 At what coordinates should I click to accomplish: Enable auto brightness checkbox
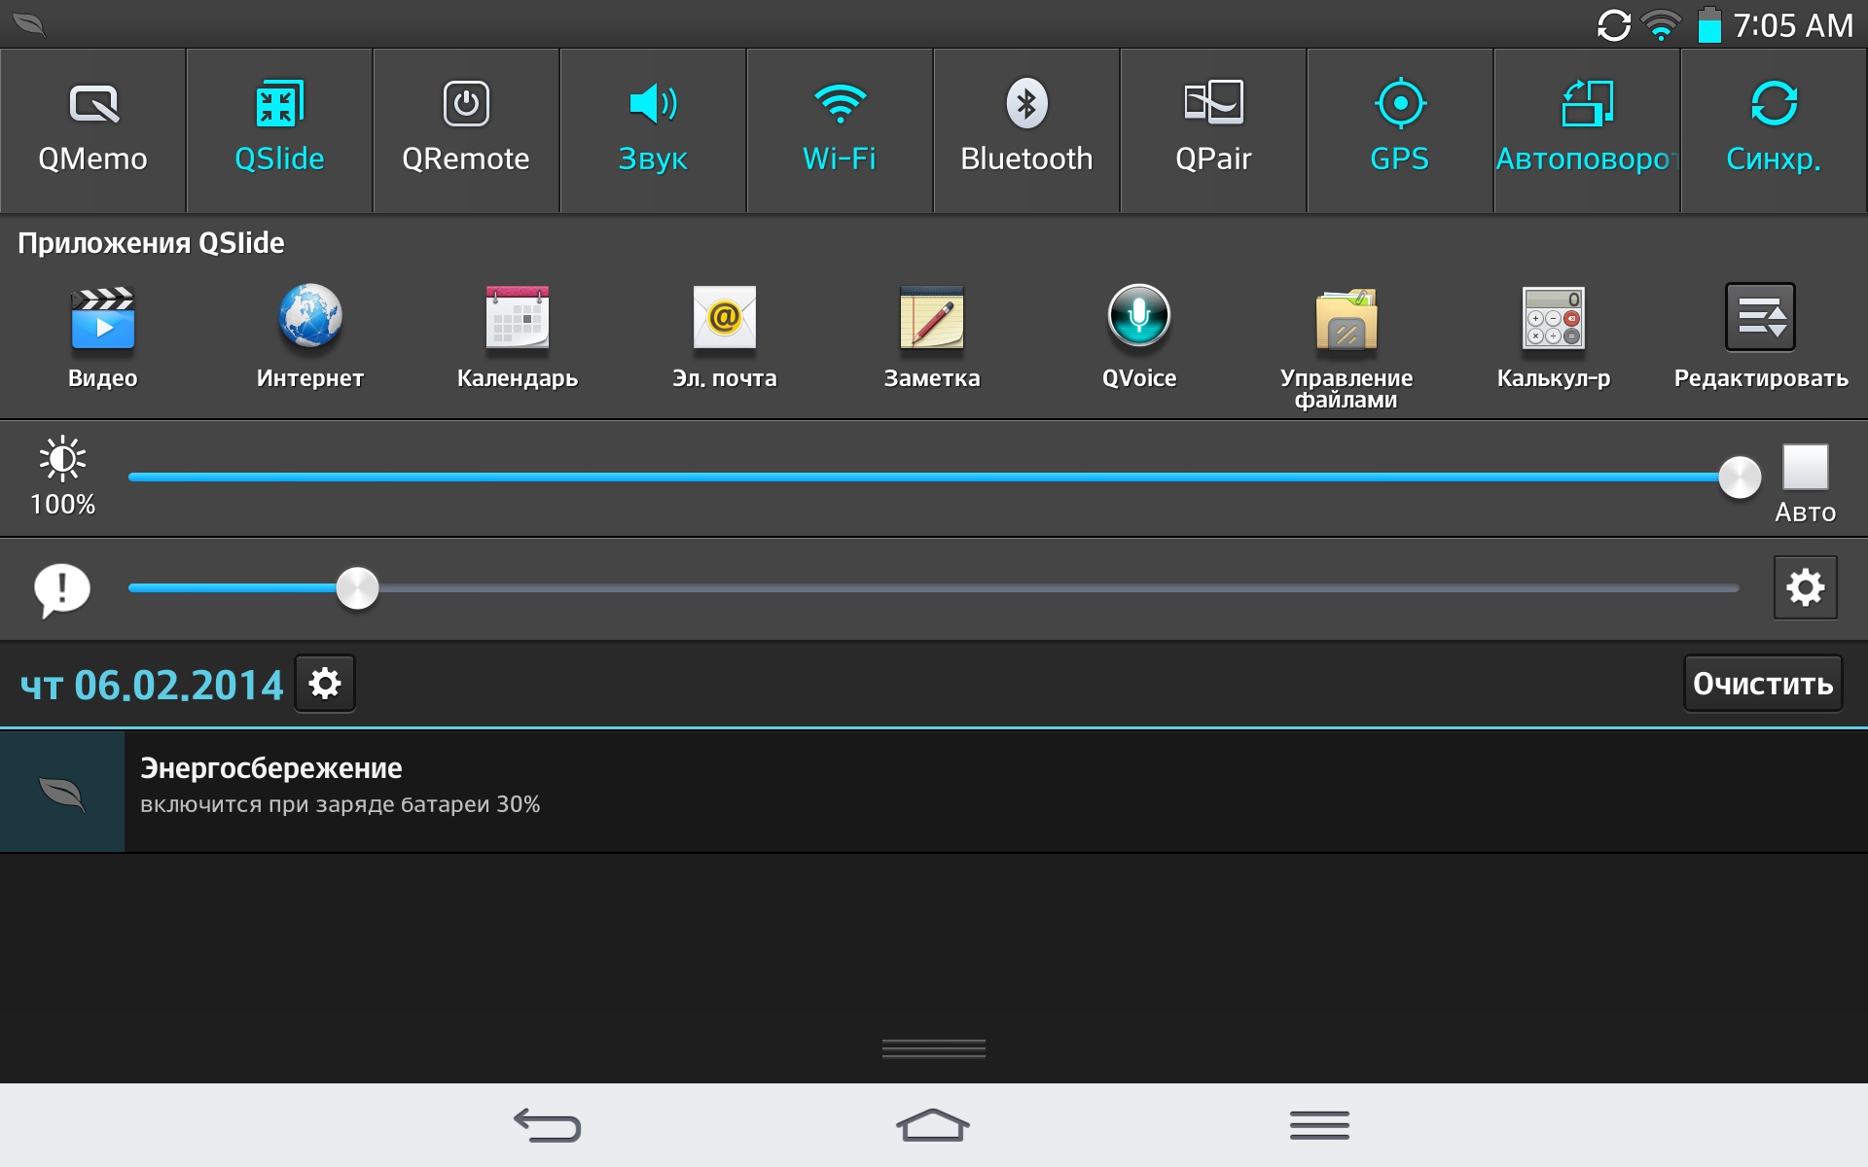pyautogui.click(x=1805, y=468)
